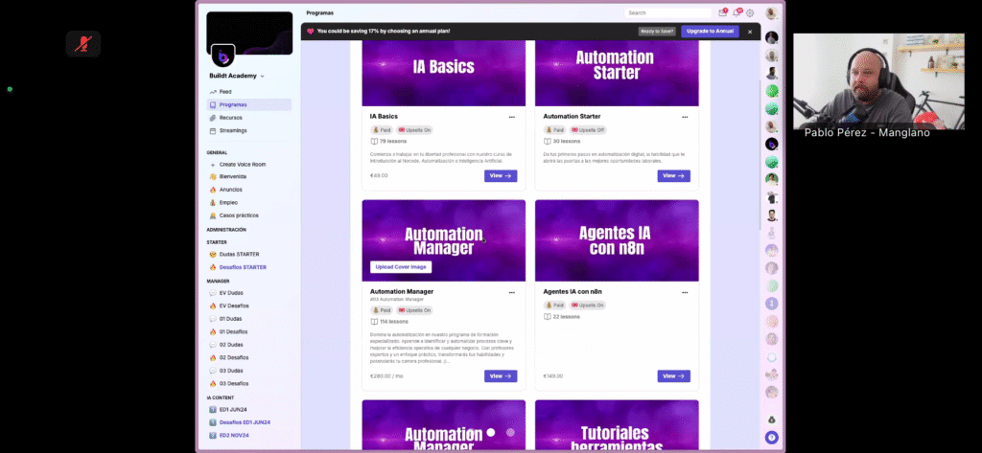This screenshot has width=982, height=453.
Task: Click Upsells On tag of IA Basics
Action: tap(414, 130)
